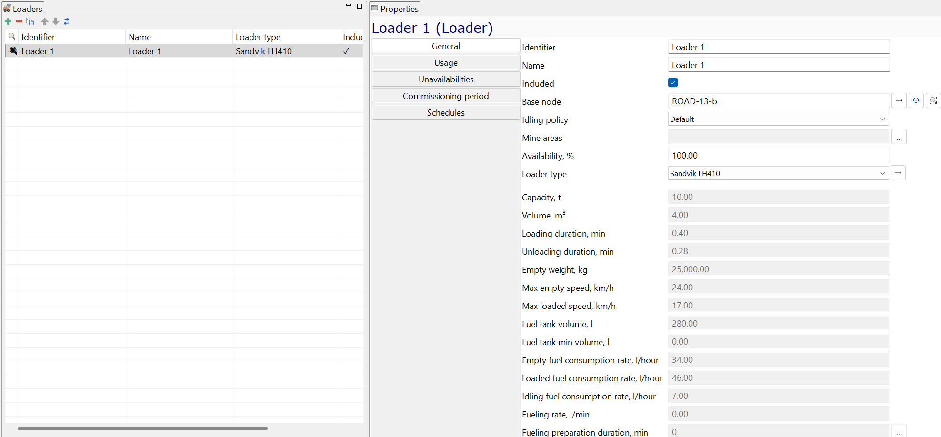Click the Idling fuel consumption rate value 7.00
941x437 pixels.
pyautogui.click(x=779, y=396)
